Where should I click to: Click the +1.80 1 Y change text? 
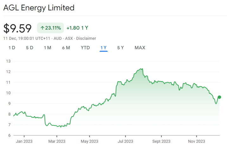coord(77,28)
